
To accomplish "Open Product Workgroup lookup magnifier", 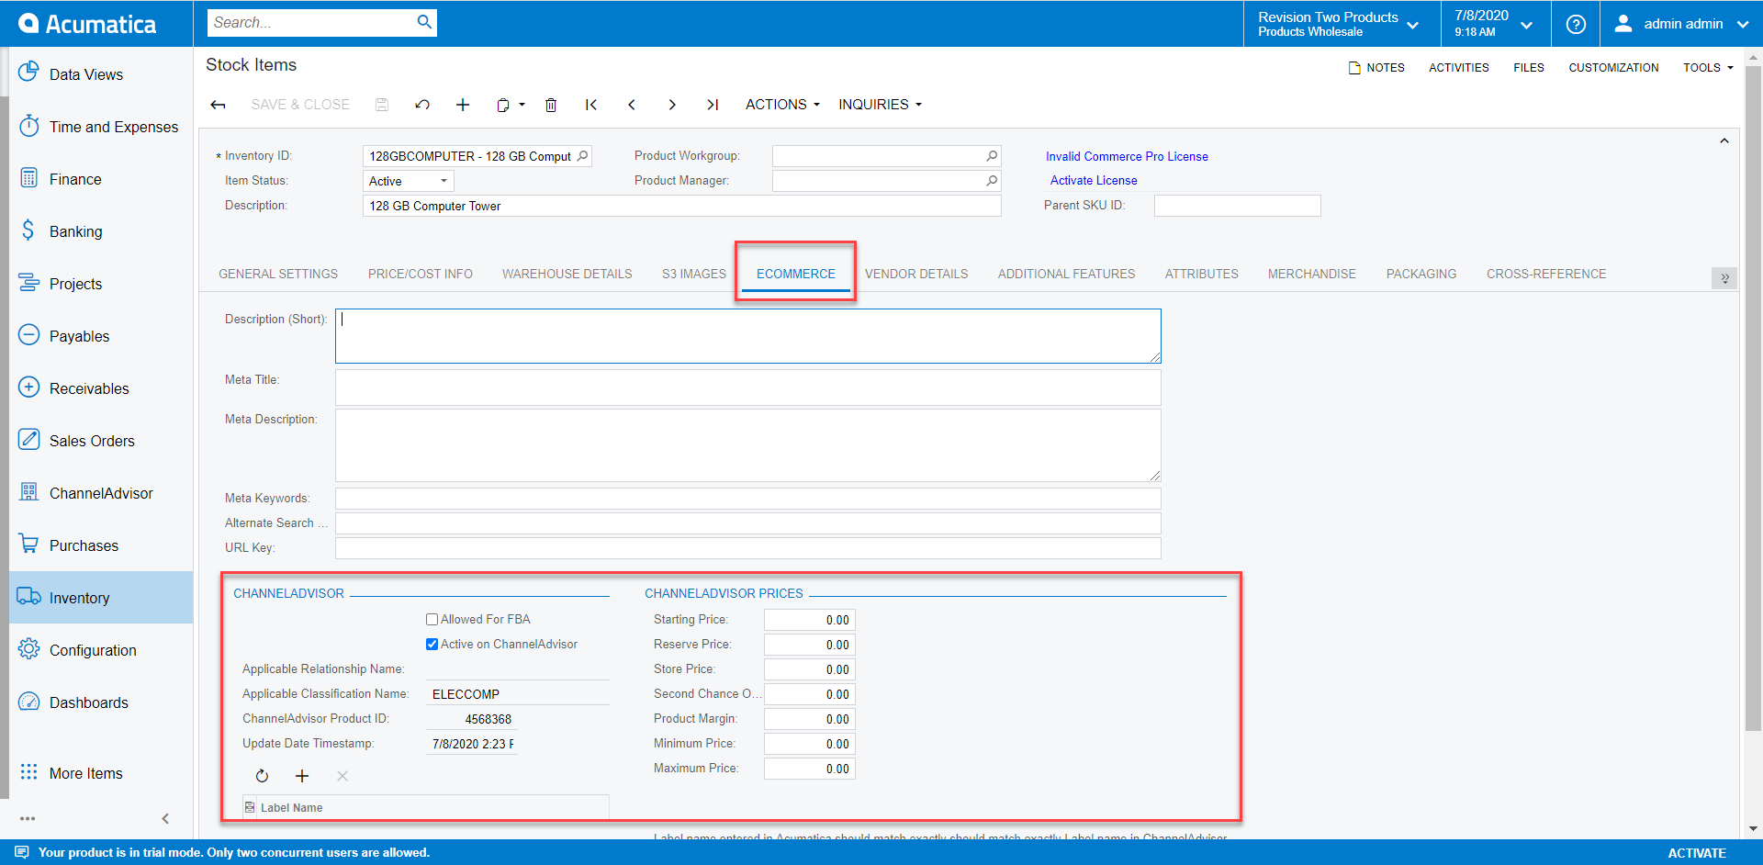I will click(x=992, y=156).
